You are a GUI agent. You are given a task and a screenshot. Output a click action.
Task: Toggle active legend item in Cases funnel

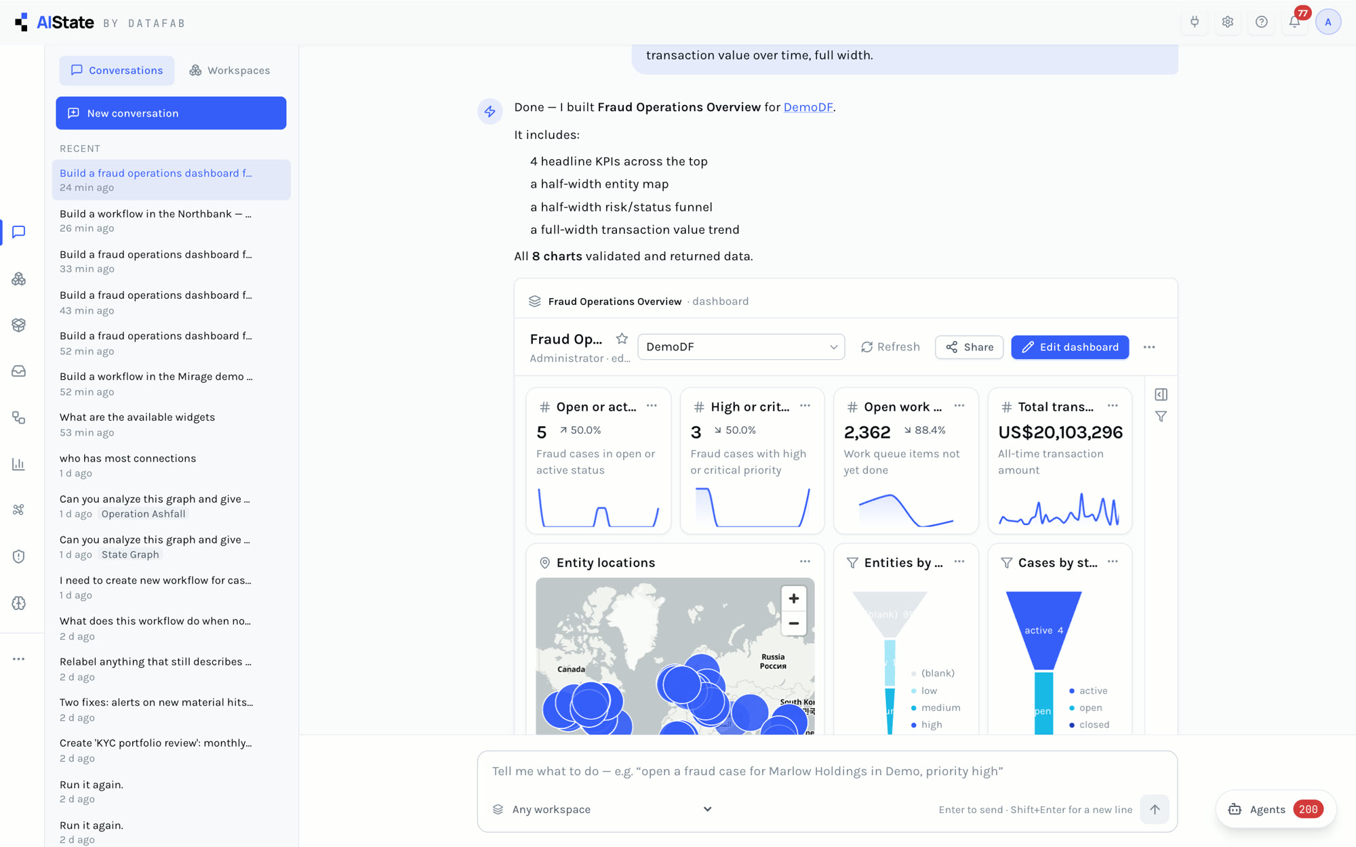coord(1088,690)
